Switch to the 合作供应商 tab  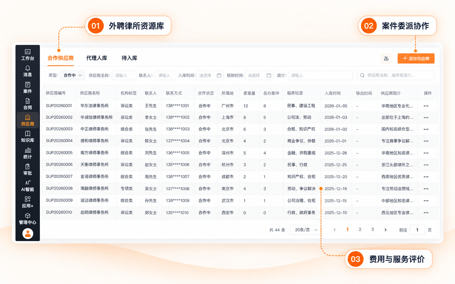coord(61,58)
